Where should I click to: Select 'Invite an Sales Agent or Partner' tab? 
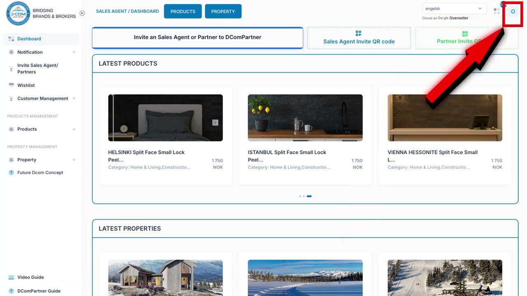(x=198, y=37)
